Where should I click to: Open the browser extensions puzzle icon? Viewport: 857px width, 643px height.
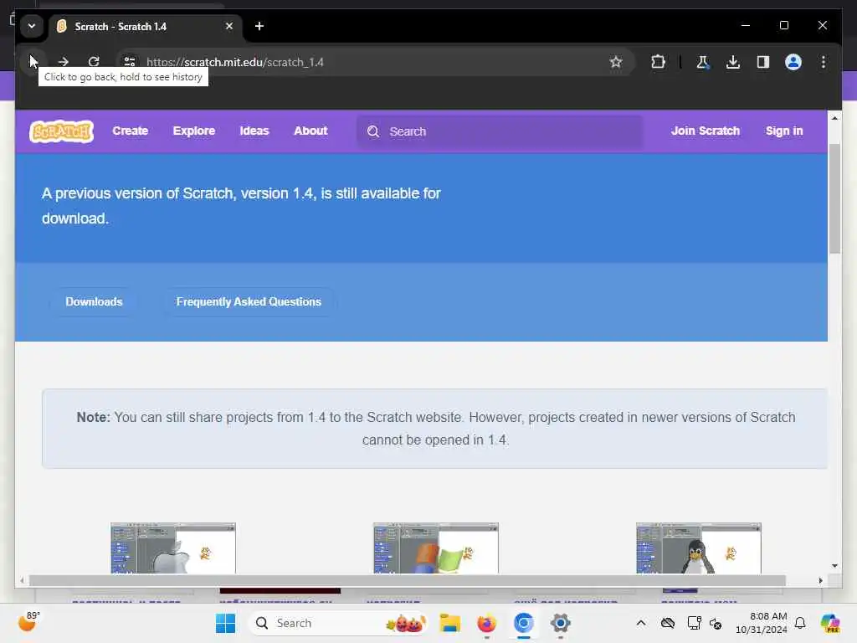pyautogui.click(x=658, y=62)
